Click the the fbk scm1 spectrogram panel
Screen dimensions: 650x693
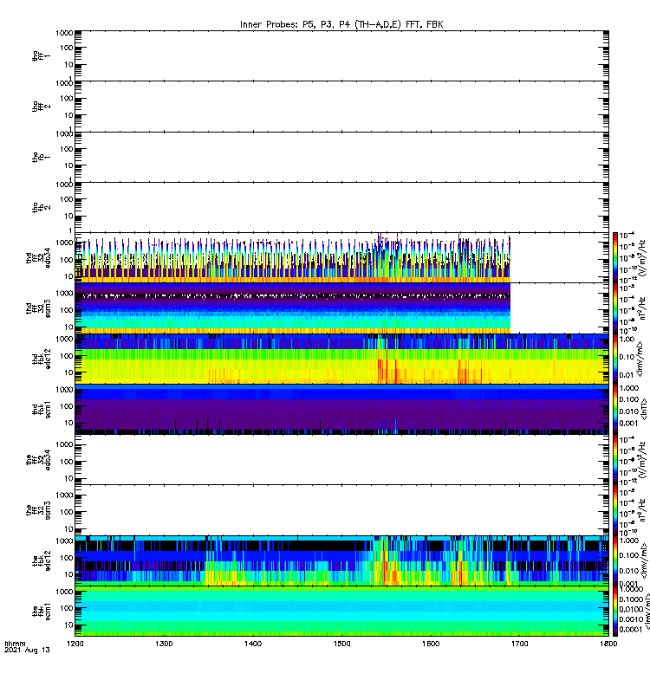click(x=341, y=612)
